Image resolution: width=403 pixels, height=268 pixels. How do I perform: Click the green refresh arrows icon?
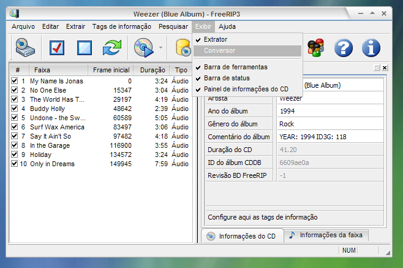[112, 47]
